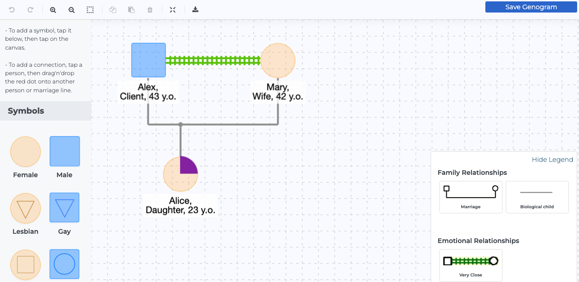The width and height of the screenshot is (579, 282).
Task: Hide the legend panel
Action: [x=552, y=160]
